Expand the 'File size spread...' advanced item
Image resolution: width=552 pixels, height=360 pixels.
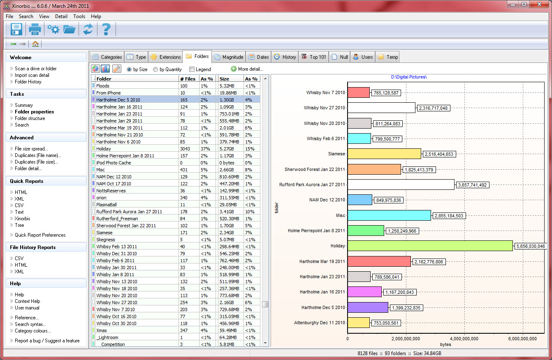(31, 149)
